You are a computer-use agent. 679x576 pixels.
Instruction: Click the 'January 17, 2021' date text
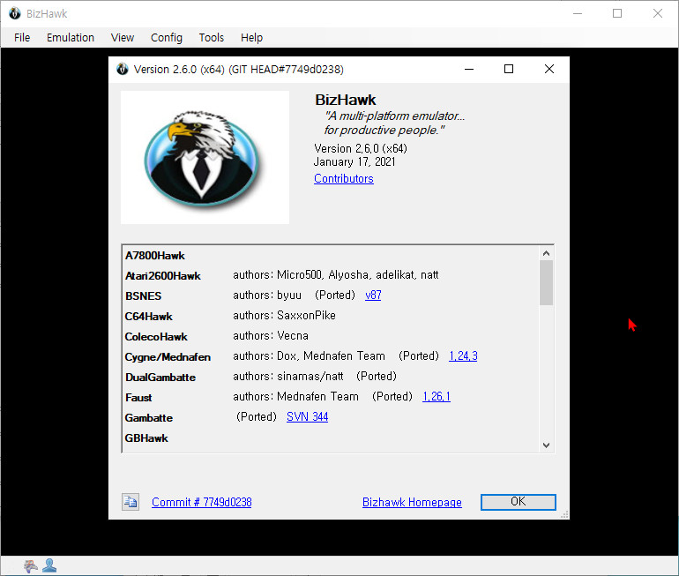click(x=354, y=162)
